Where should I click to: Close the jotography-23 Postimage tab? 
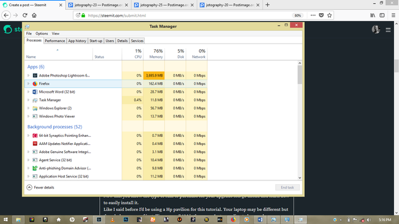tap(127, 5)
